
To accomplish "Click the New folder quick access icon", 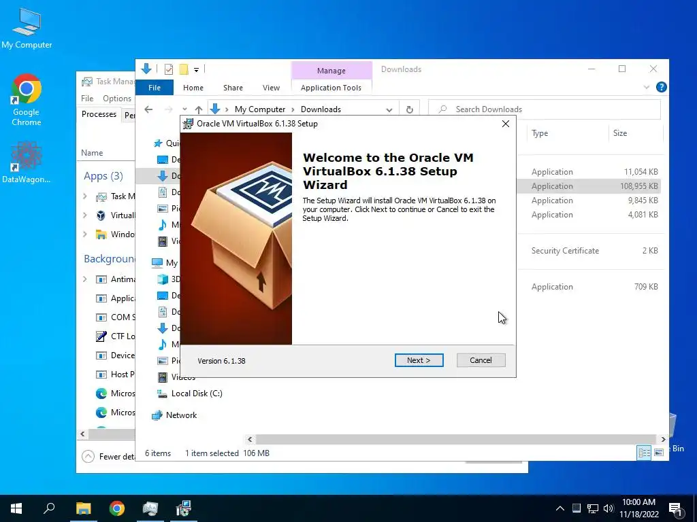I will click(x=184, y=69).
